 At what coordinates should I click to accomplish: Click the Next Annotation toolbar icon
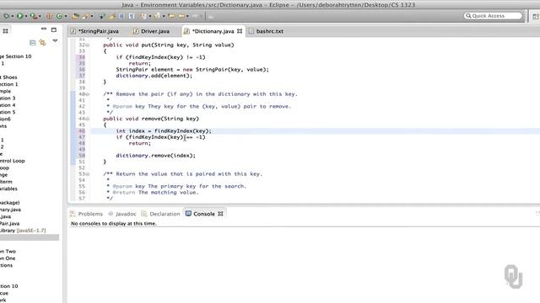point(144,16)
